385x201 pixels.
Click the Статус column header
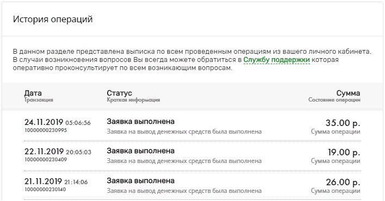119,93
